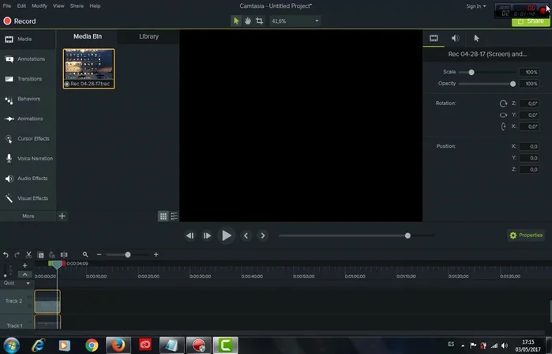Click the Split clip icon
Viewport: 552px width, 354px height.
64,254
